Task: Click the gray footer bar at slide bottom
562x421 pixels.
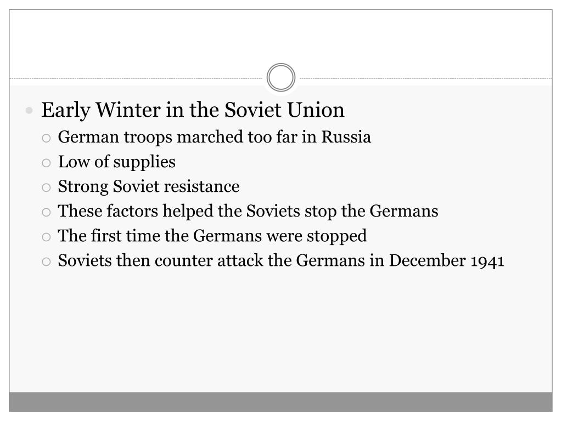Action: pos(281,402)
